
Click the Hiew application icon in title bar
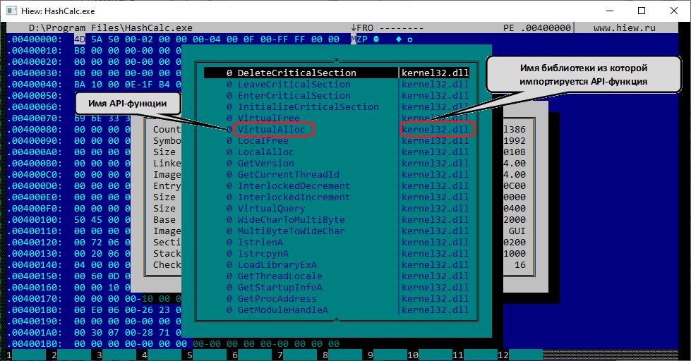pos(11,11)
